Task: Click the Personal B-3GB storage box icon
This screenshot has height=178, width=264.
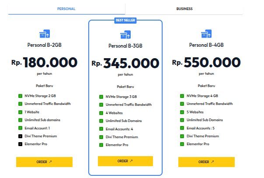Action: pyautogui.click(x=126, y=35)
